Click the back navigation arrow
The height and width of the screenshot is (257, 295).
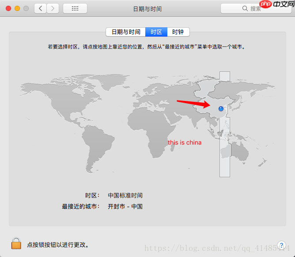tap(40, 8)
